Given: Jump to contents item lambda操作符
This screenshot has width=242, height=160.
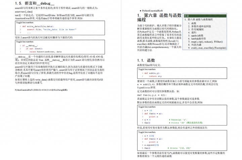Looking at the screenshot, I should (x=198, y=39).
